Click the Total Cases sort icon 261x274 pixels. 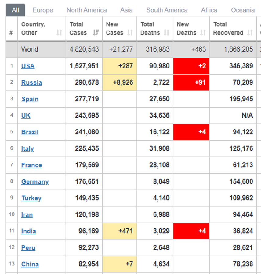point(96,33)
